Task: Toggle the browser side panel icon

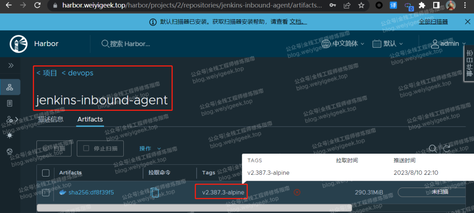Action: click(x=436, y=5)
